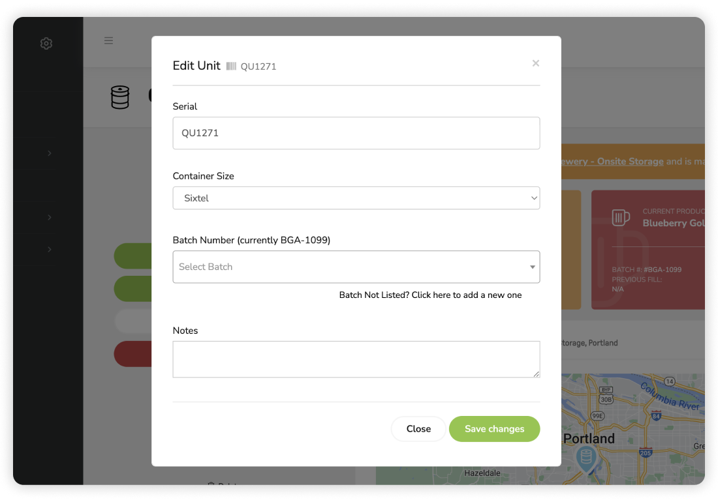This screenshot has height=502, width=718.
Task: Click the Columbia River label on map
Action: [670, 396]
